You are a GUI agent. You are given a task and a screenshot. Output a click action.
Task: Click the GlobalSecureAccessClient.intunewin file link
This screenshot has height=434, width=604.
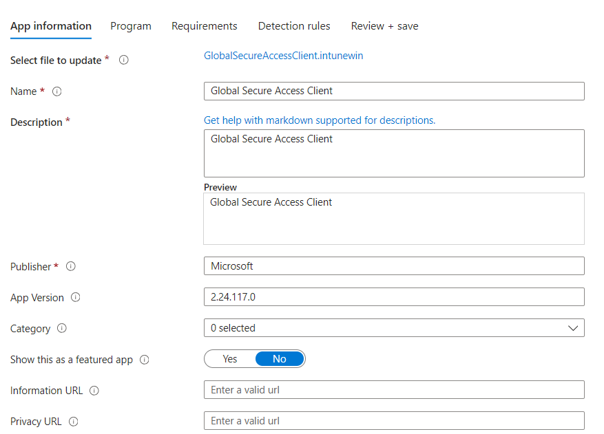point(283,56)
